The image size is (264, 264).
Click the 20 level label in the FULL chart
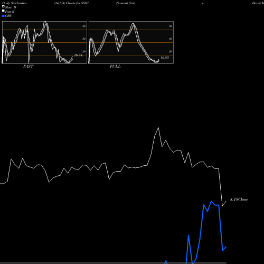tap(171, 51)
